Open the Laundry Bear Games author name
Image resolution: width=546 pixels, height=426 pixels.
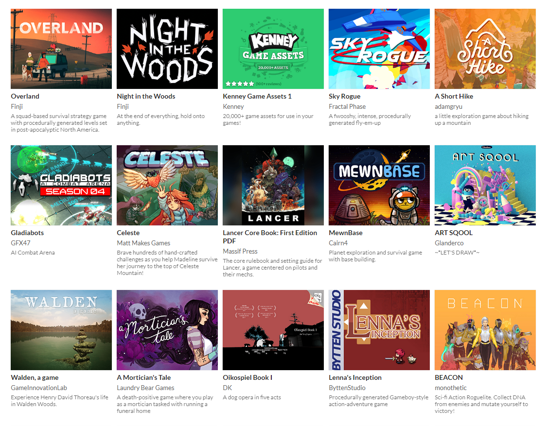click(x=145, y=388)
